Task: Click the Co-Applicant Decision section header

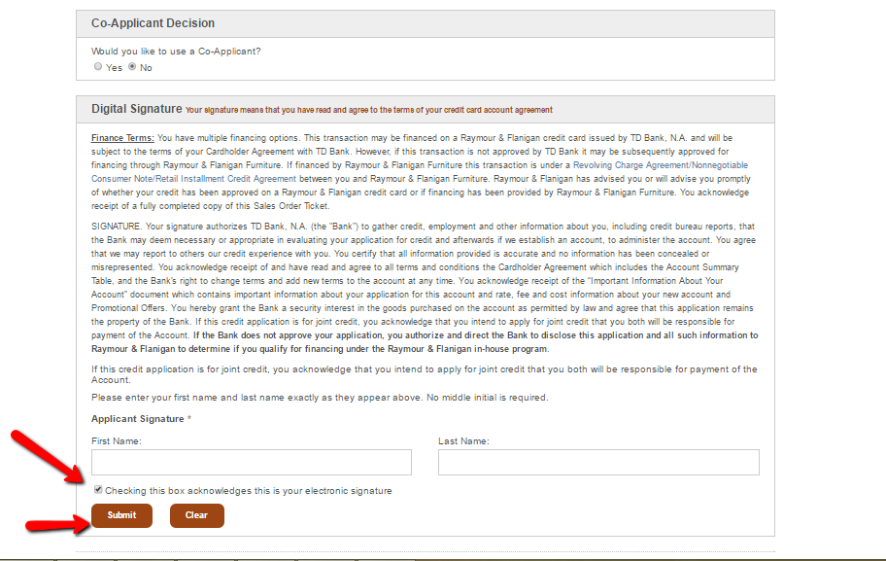Action: click(153, 23)
